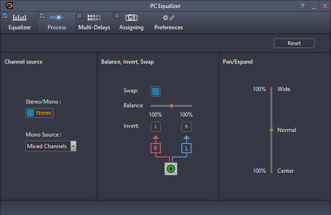Click the Center label of Pan/Expand
This screenshot has width=331, height=215.
(x=285, y=171)
